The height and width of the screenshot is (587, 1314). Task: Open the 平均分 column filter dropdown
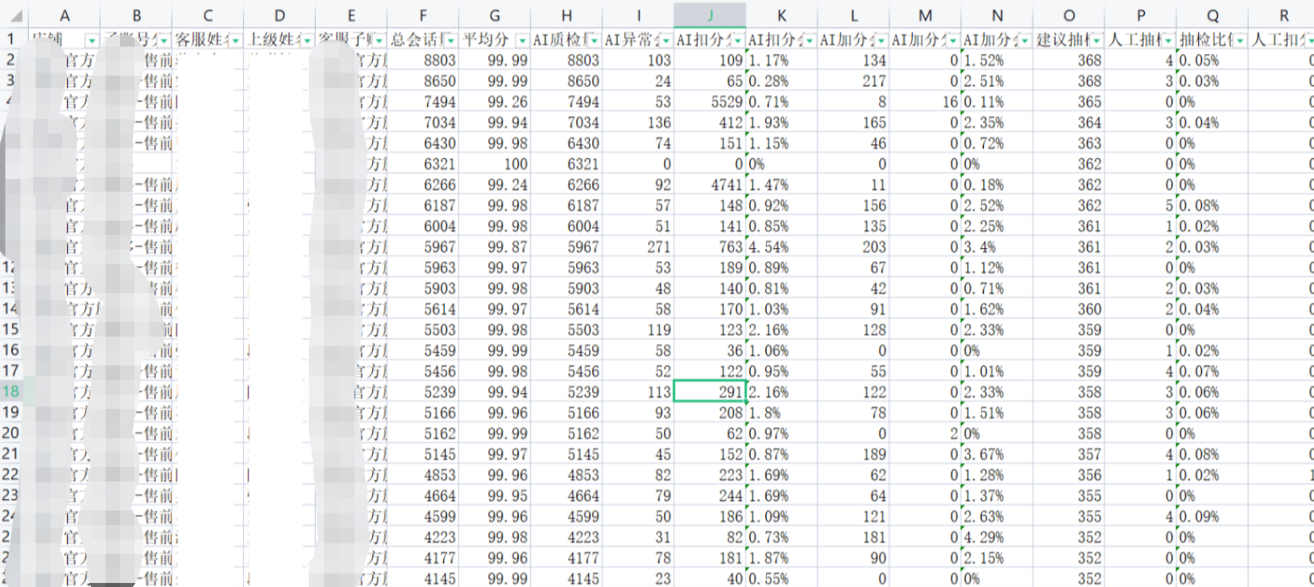pos(522,40)
